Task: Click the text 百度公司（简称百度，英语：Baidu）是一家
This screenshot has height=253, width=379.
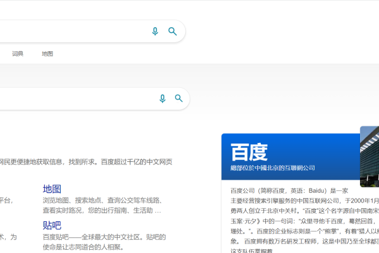Action: (x=289, y=191)
